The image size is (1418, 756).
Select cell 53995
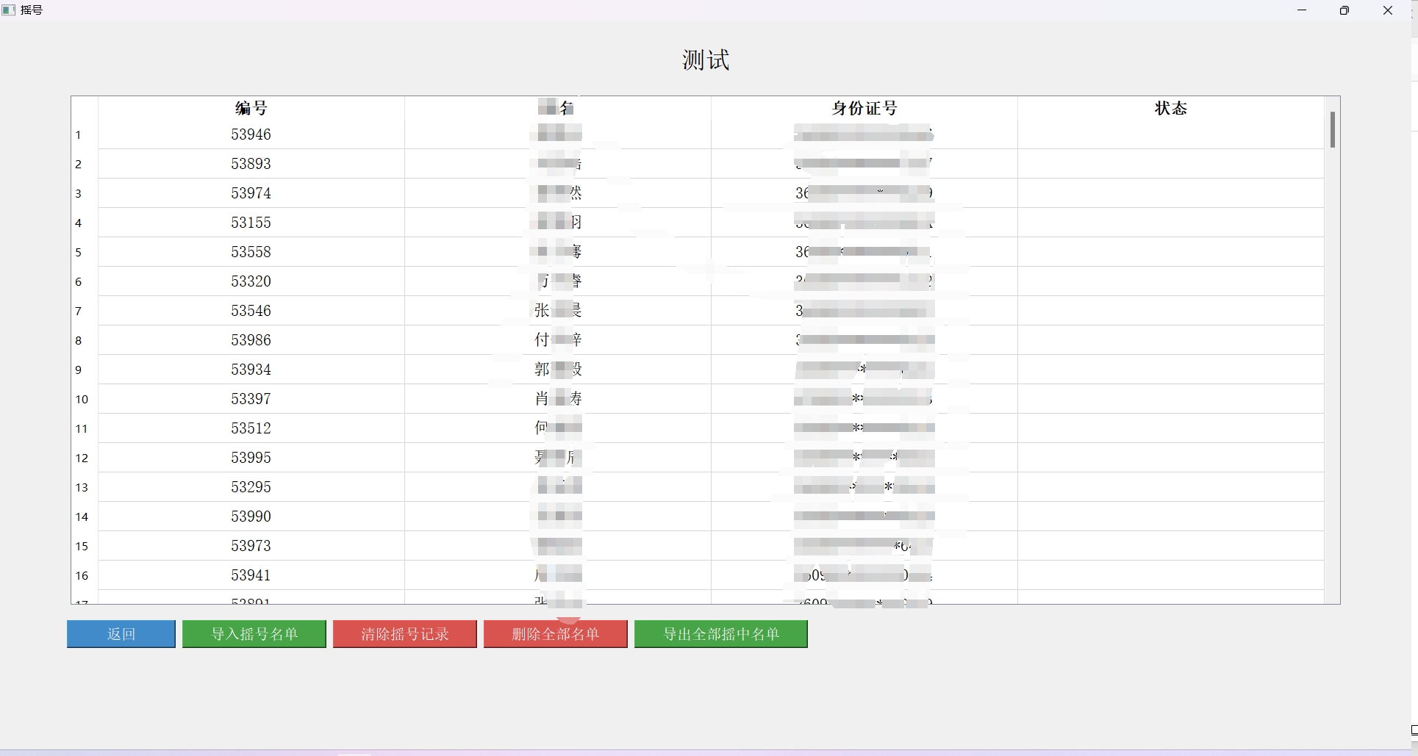coord(251,458)
